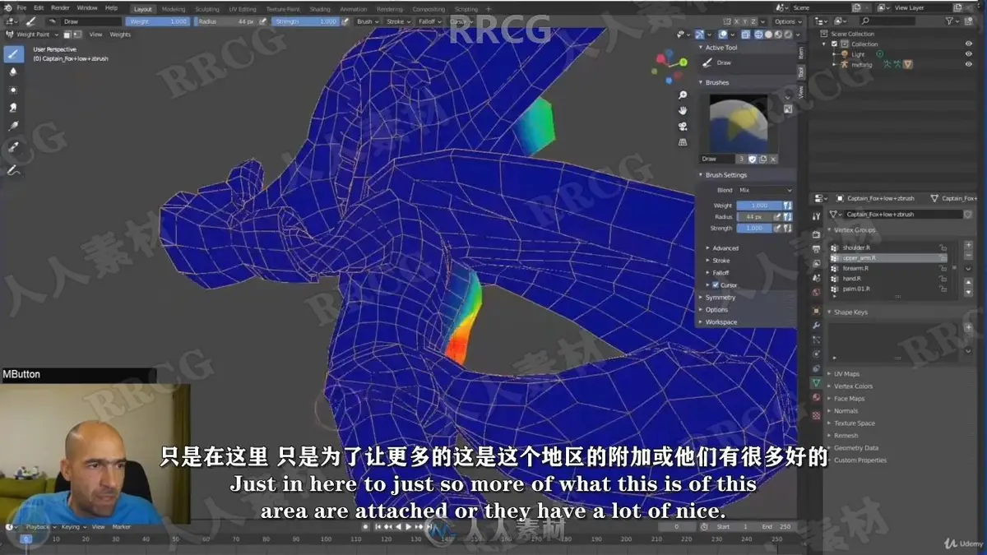987x555 pixels.
Task: Expand the Advanced brush subpanel
Action: click(725, 248)
